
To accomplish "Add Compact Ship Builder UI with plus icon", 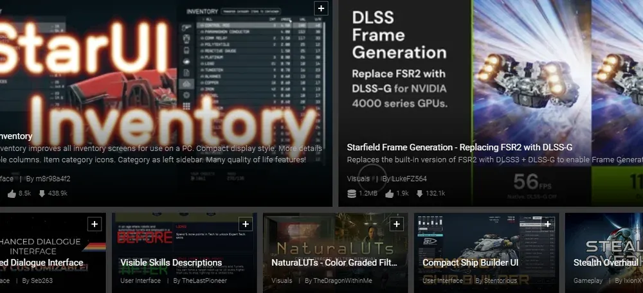I will pos(547,224).
